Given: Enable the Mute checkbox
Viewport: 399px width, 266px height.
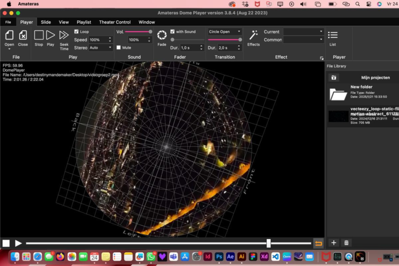Looking at the screenshot, I should coord(118,48).
